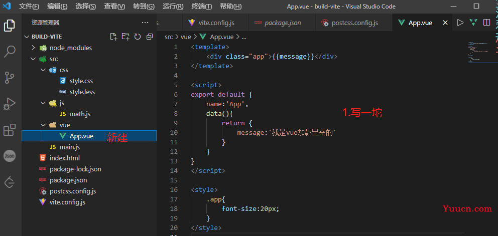
Task: Open the 查看(V) menu
Action: point(114,7)
